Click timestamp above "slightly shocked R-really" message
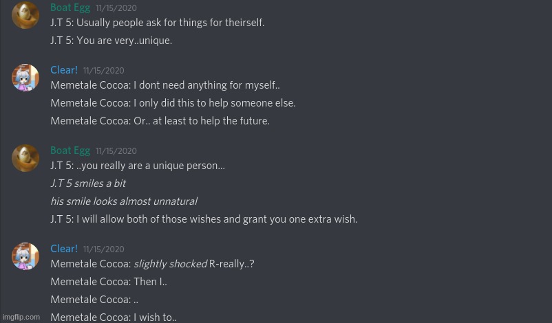 (103, 249)
